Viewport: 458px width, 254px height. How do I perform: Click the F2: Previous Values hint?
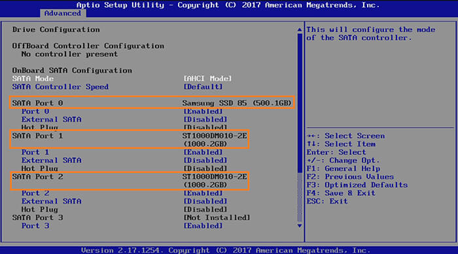[350, 177]
